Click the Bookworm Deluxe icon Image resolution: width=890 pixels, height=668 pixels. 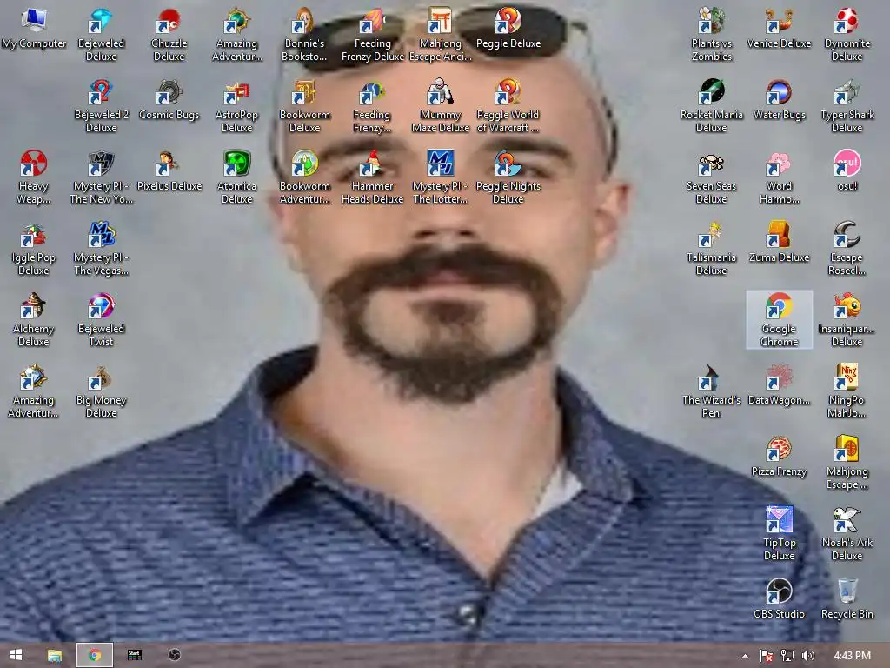[x=304, y=106]
